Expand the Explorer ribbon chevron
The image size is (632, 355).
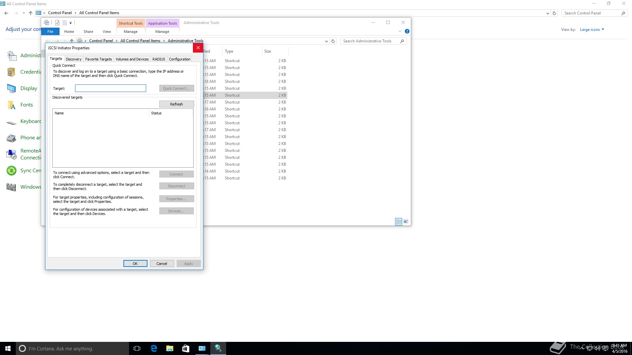(400, 31)
